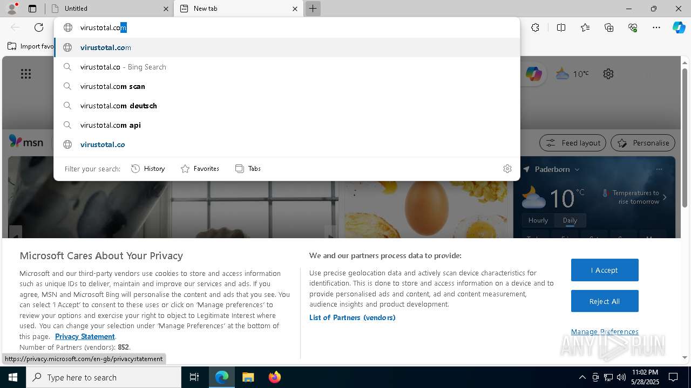
Task: Click the Personalise button
Action: coord(643,143)
